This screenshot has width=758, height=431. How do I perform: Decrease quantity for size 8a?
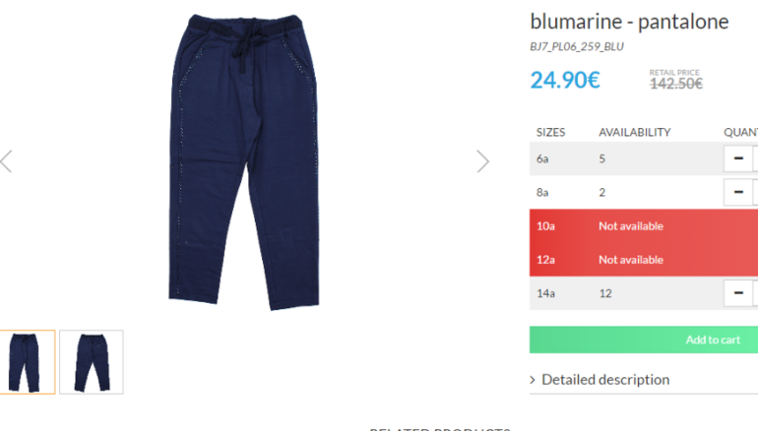point(738,192)
